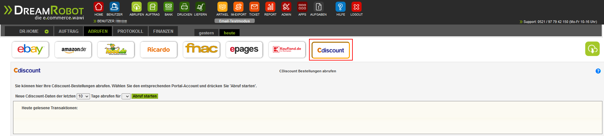Click the BENUTZER text under the toolbar
Viewport: 604px width, 136px height.
pyautogui.click(x=106, y=21)
